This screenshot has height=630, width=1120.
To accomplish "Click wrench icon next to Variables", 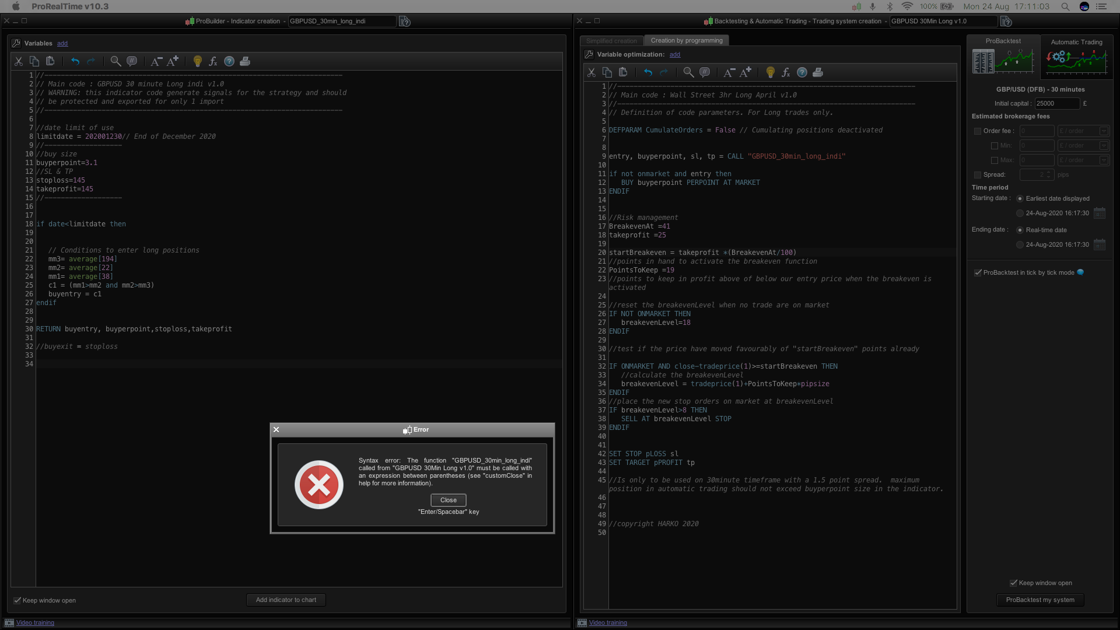I will (x=16, y=43).
